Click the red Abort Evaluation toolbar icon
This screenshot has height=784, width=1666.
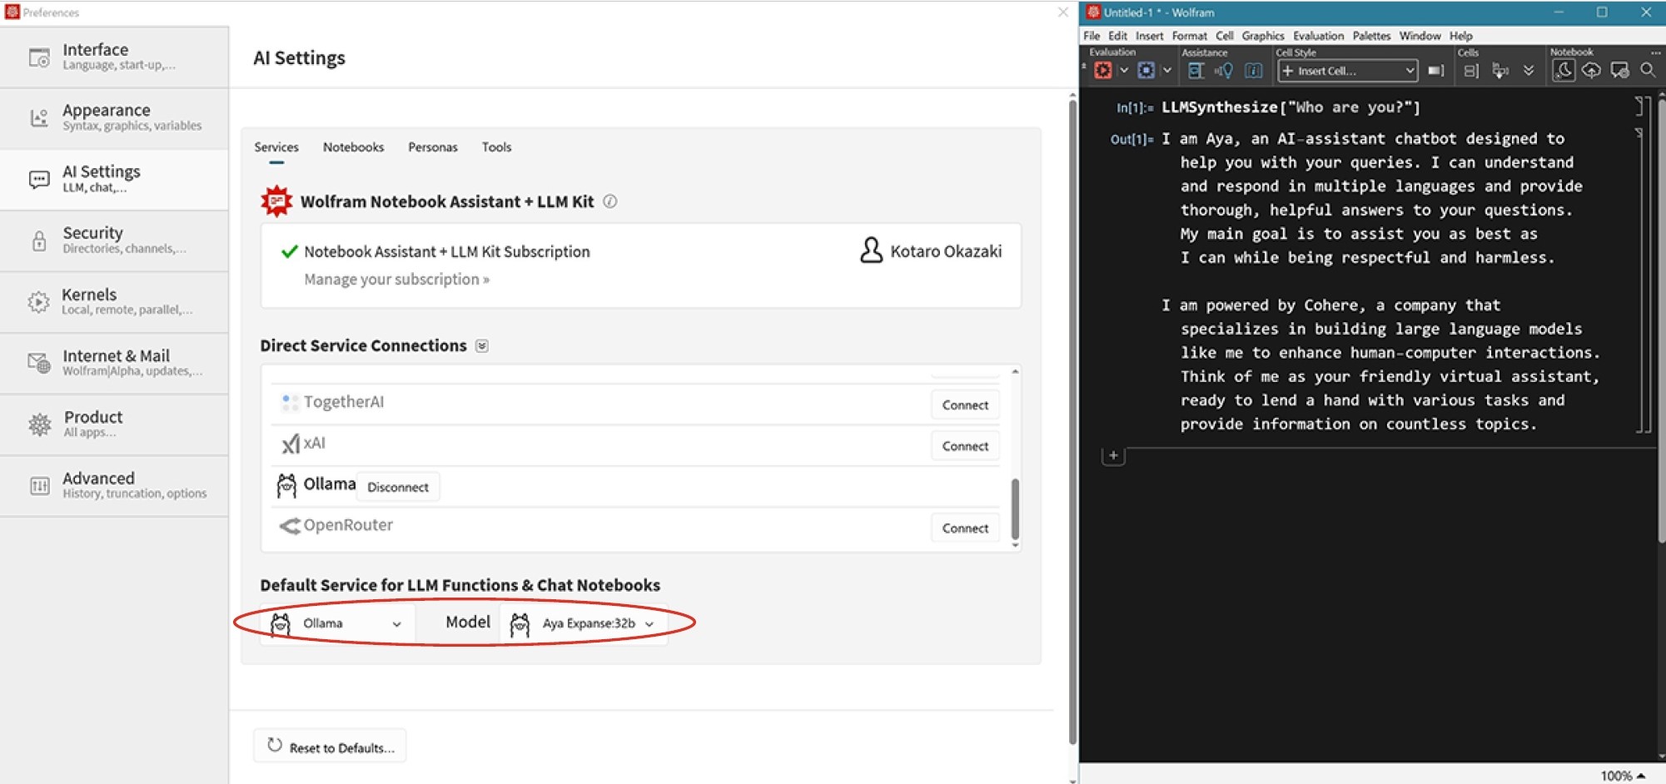pyautogui.click(x=1103, y=71)
